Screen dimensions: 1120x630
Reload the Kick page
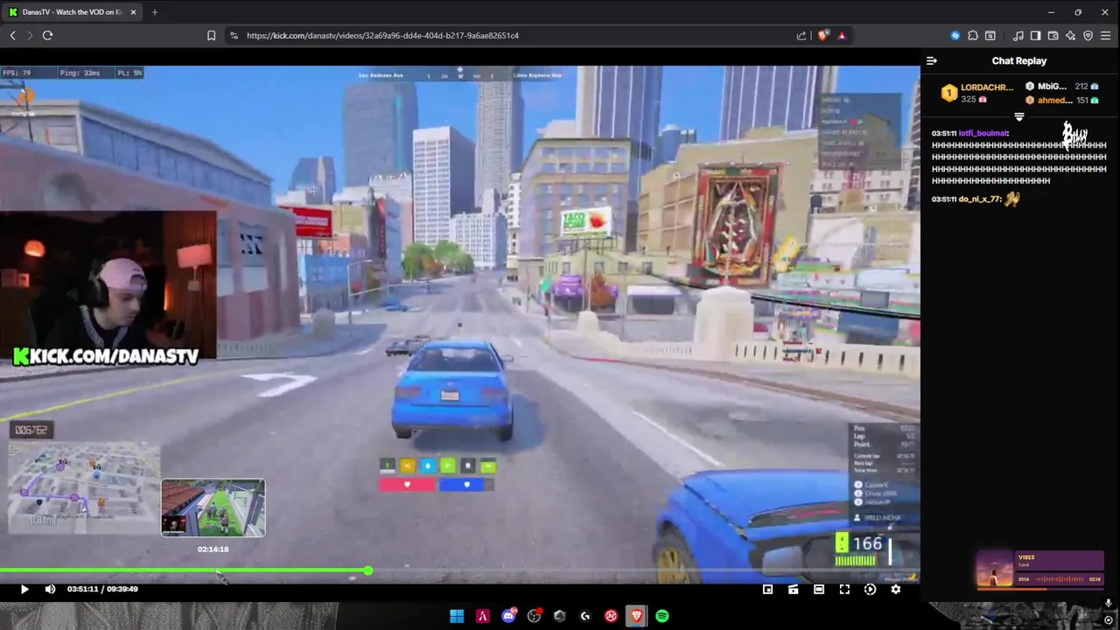point(47,35)
